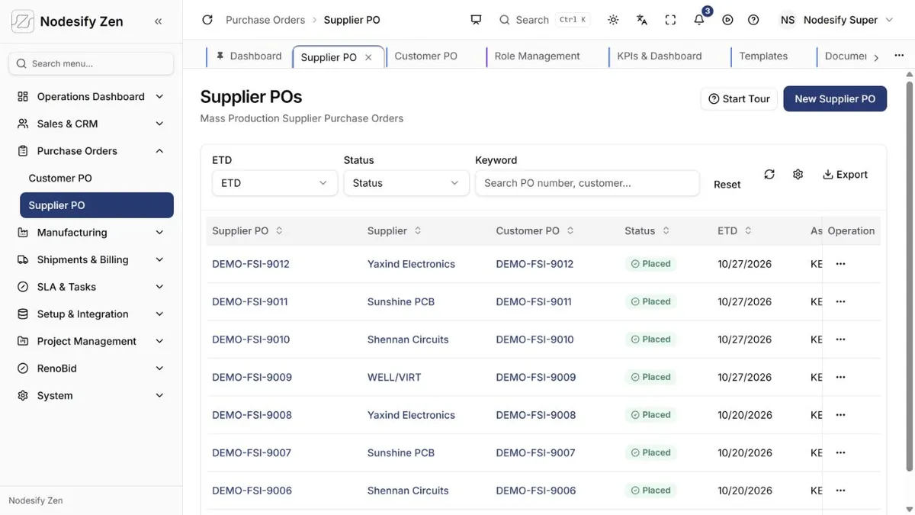Toggle the light/dark theme sun icon
This screenshot has width=915, height=515.
[613, 20]
